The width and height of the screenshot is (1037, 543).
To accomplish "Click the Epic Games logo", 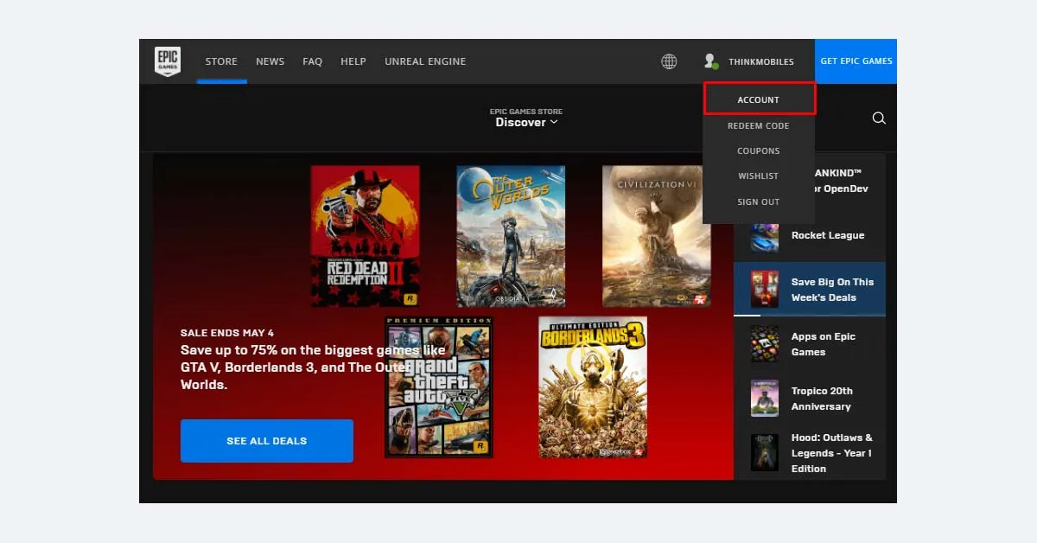I will 167,61.
